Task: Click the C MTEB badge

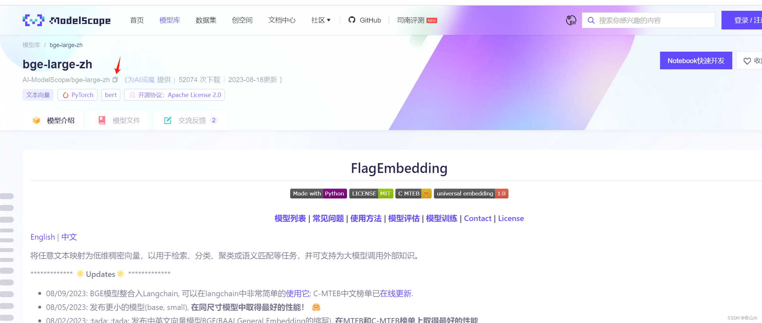Action: [413, 194]
